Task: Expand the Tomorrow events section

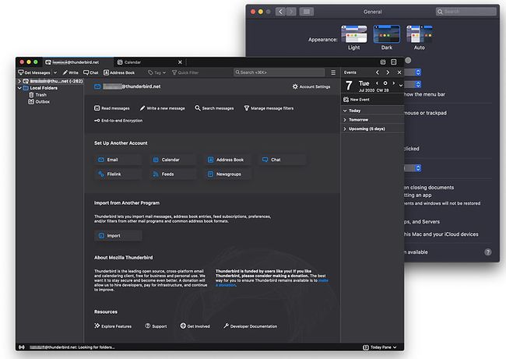Action: tap(345, 120)
